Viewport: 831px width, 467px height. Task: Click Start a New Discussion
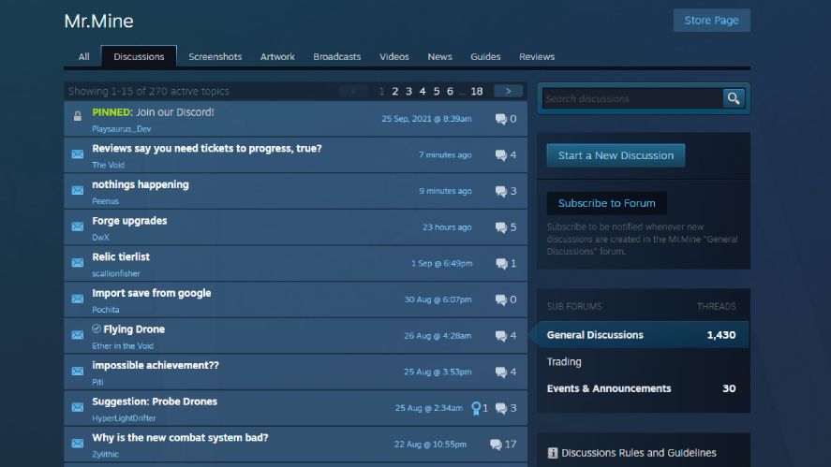616,155
